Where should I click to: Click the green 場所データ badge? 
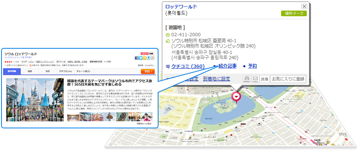click(294, 13)
